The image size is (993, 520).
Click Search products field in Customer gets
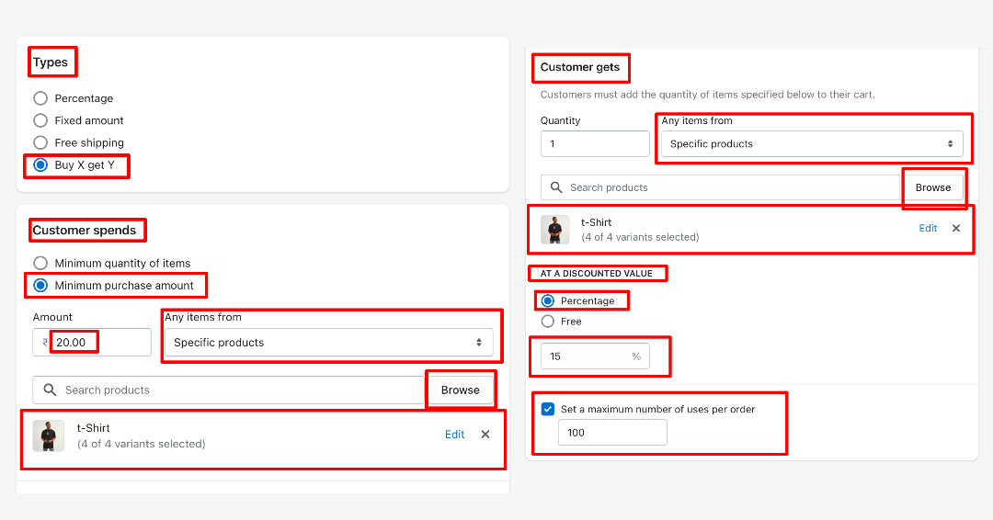pyautogui.click(x=721, y=187)
